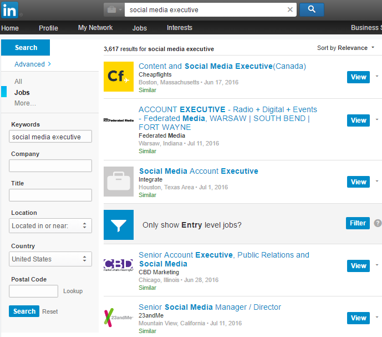Click Filter to show Entry level jobs

click(x=358, y=223)
